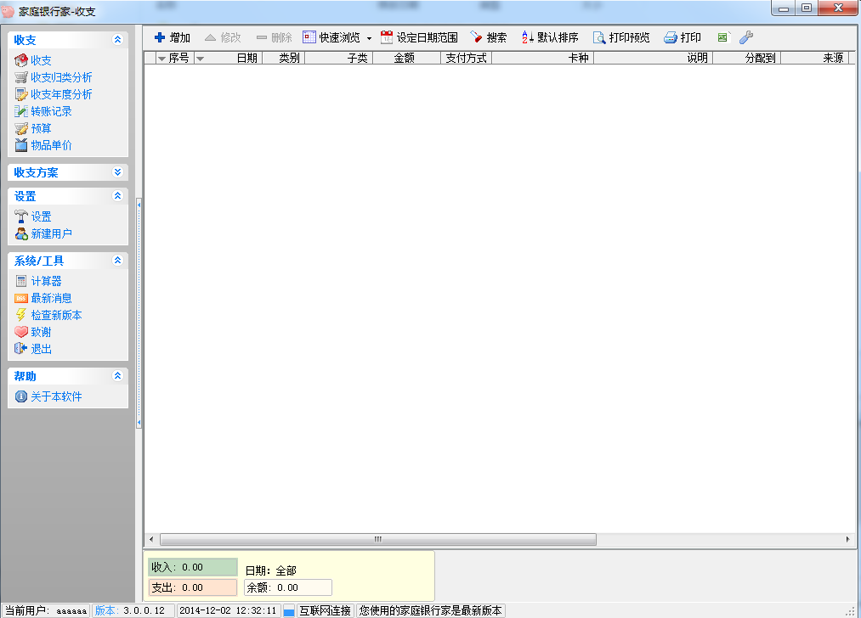The height and width of the screenshot is (618, 861).
Task: Click the 转账记录 link
Action: tap(51, 111)
